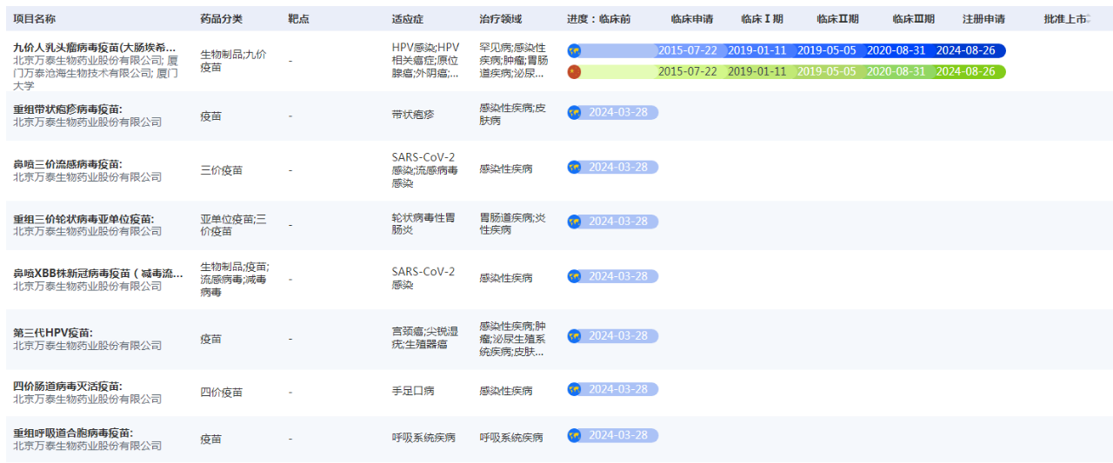The width and height of the screenshot is (1113, 463).
Task: Click the 胃肠道疾病;炎性疾病 therapy area cell
Action: click(513, 224)
